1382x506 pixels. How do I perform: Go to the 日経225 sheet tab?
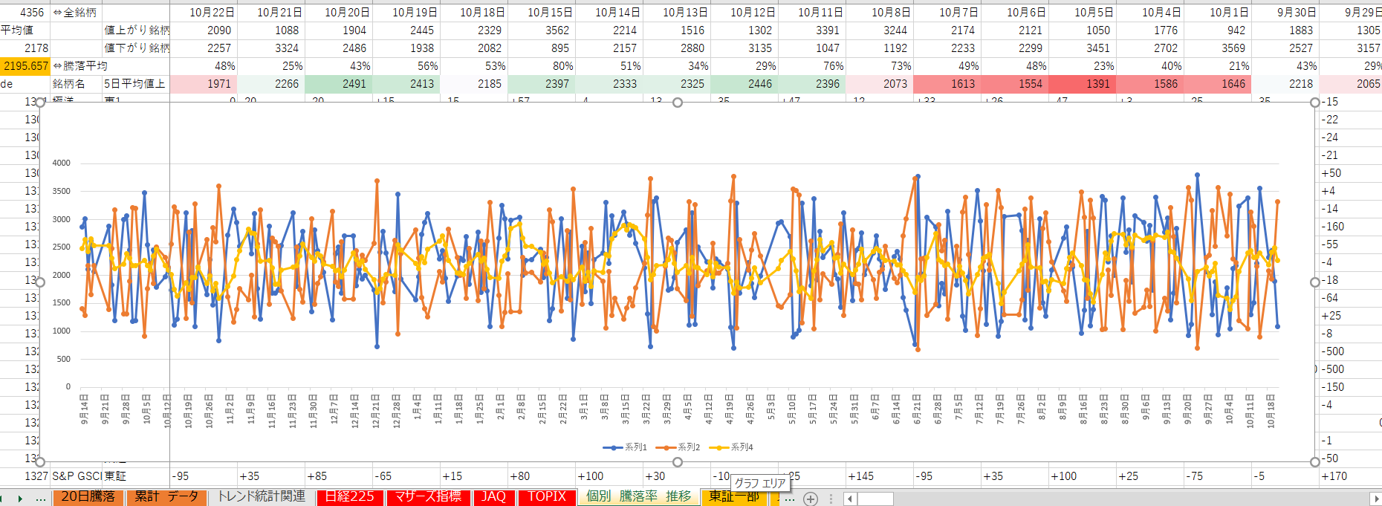pyautogui.click(x=350, y=496)
